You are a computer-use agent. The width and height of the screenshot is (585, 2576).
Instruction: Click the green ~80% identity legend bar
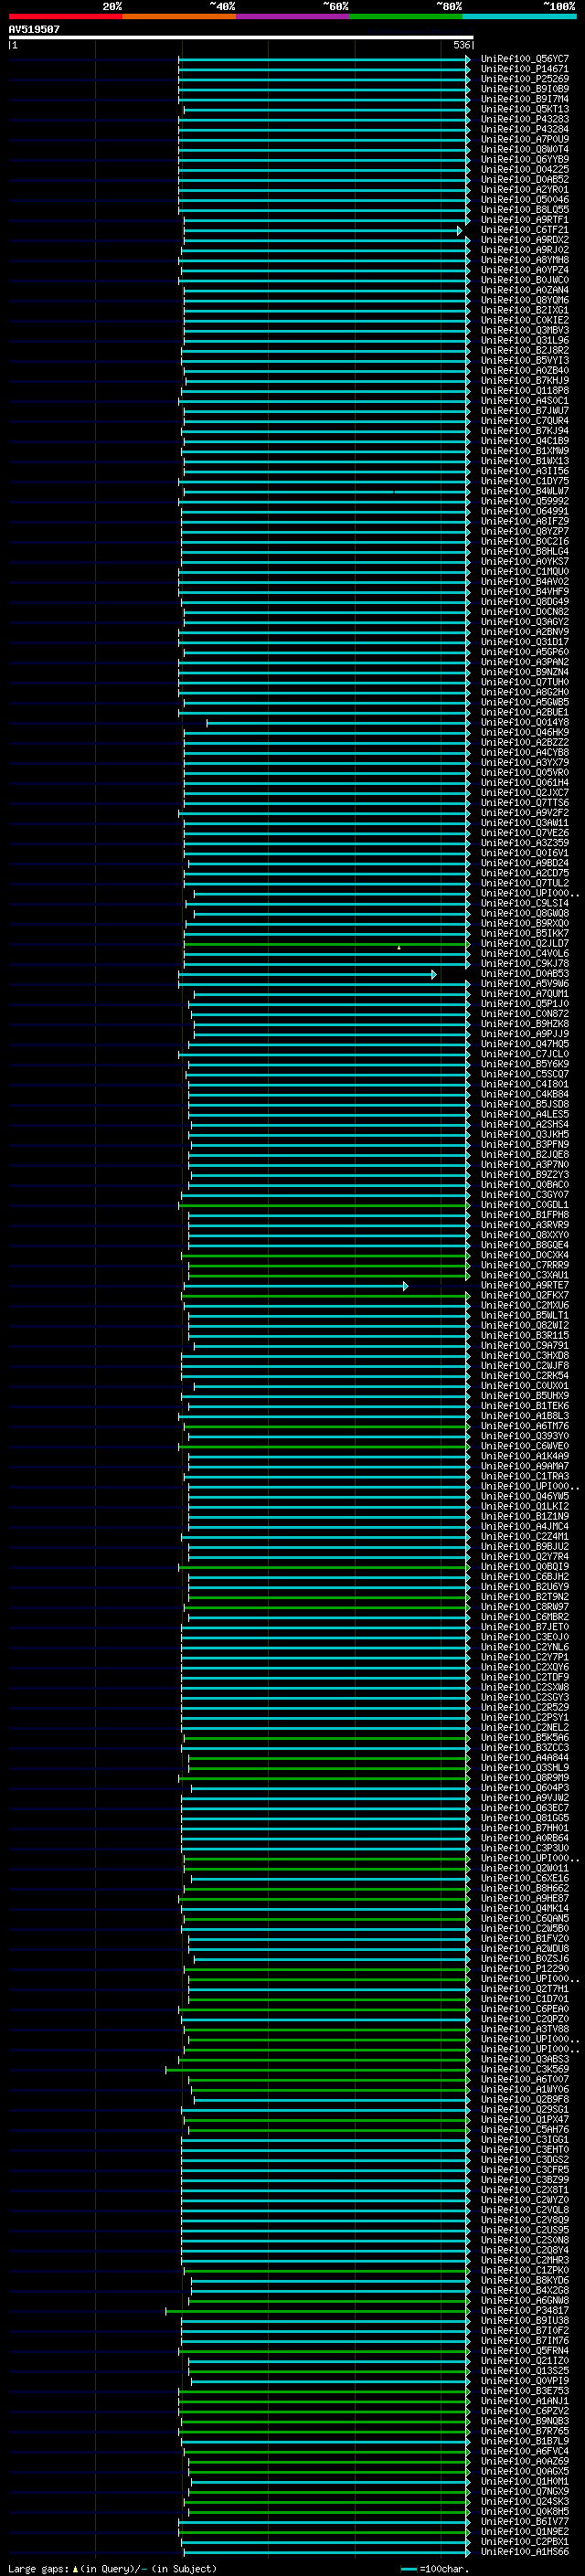tap(406, 16)
